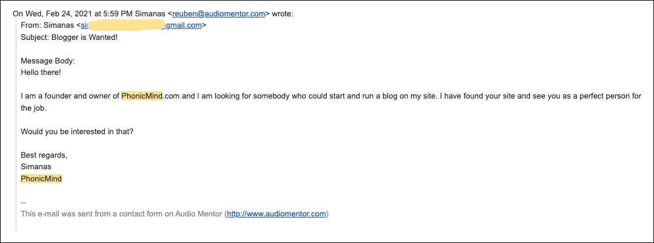Click the "Simanas" name under Best regards
The height and width of the screenshot is (243, 654).
click(x=36, y=167)
